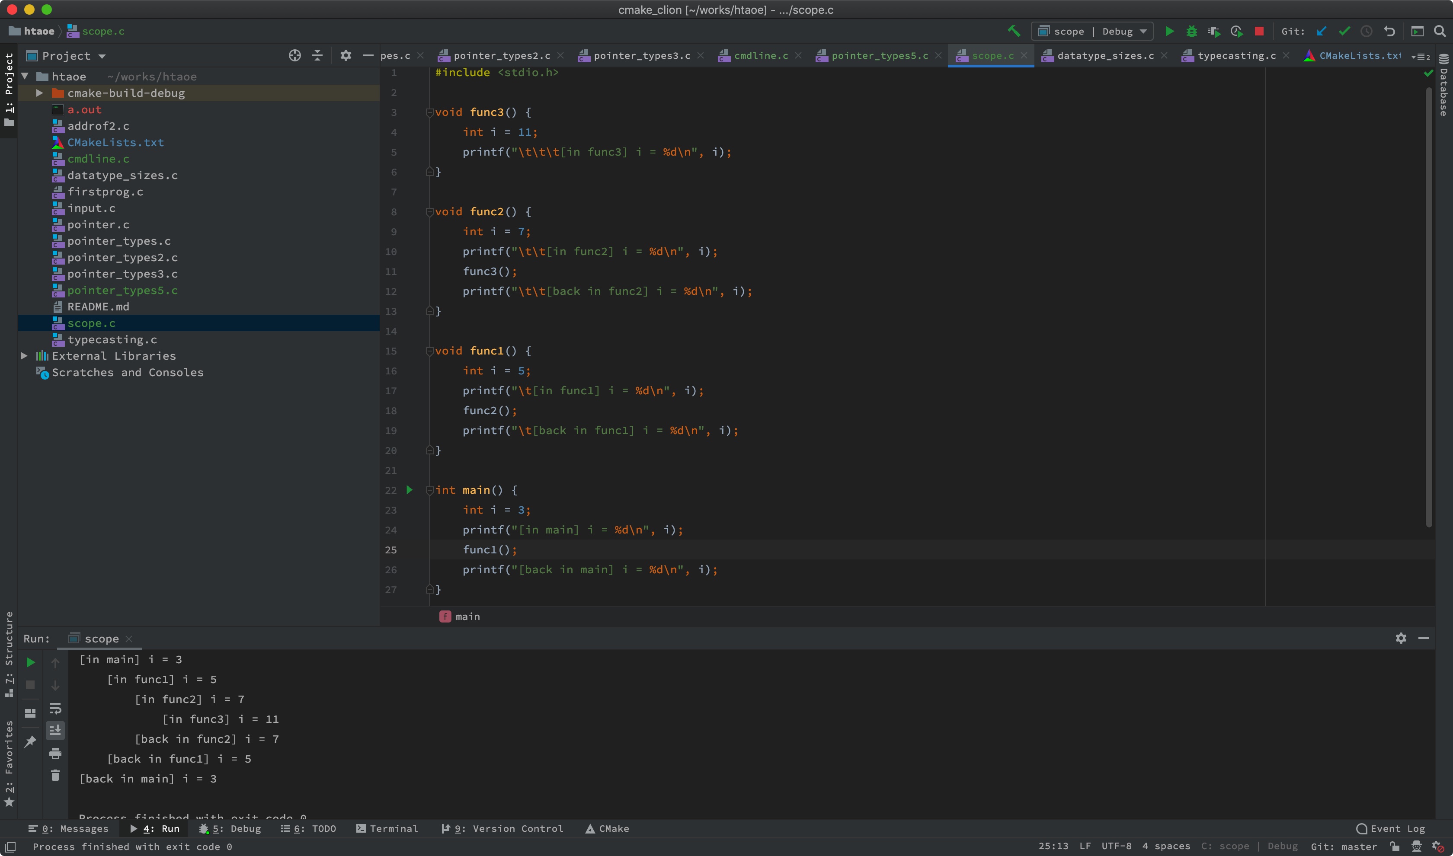
Task: Click locate current file crosshair icon
Action: tap(295, 55)
